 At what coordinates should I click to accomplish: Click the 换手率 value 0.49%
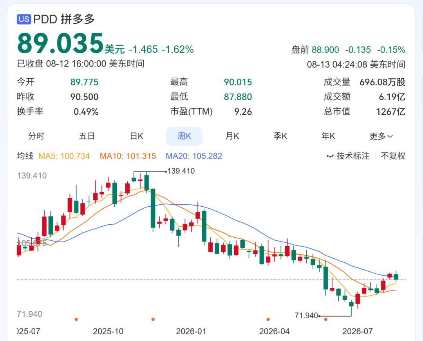pos(86,112)
